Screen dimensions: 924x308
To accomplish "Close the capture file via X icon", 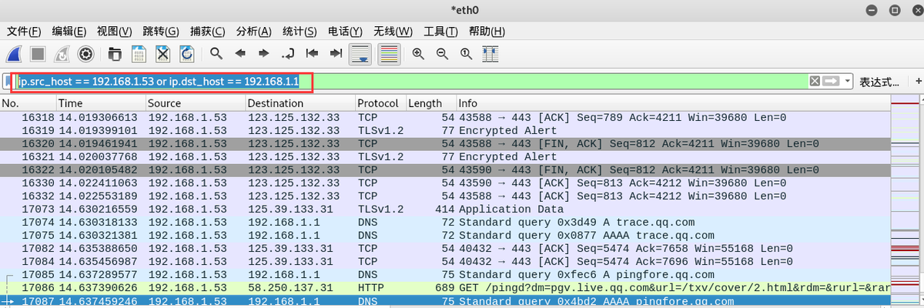I will click(162, 54).
